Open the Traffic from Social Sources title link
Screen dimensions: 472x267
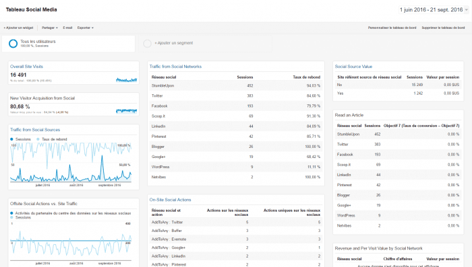pos(35,130)
